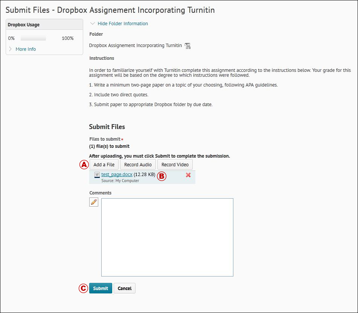Image resolution: width=358 pixels, height=313 pixels.
Task: Submit the assignment
Action: click(x=101, y=288)
